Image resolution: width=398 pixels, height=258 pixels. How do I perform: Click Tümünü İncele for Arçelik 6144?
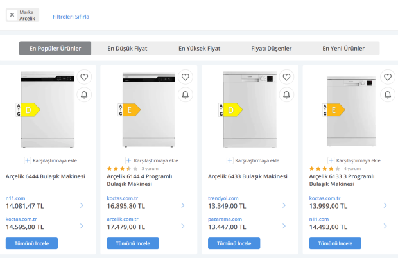click(133, 243)
